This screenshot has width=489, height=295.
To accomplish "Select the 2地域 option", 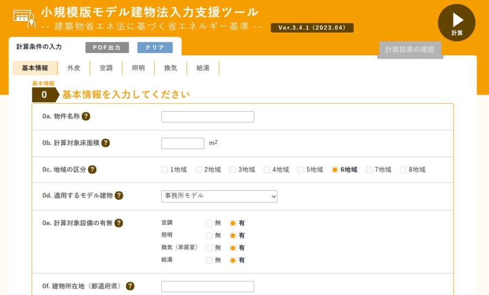I will pyautogui.click(x=199, y=170).
